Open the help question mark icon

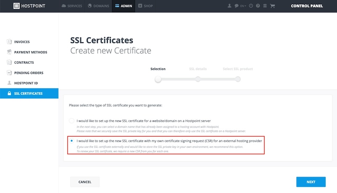click(x=258, y=6)
